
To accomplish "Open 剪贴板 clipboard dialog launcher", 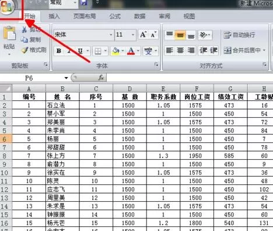I will coord(45,64).
